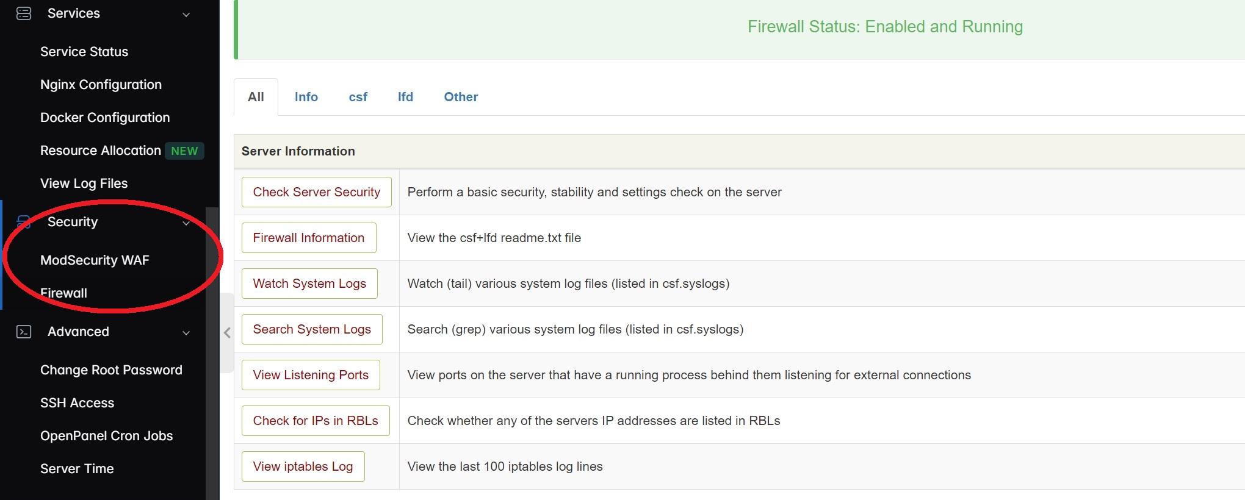This screenshot has width=1245, height=500.
Task: Click the text 'View the last 100 iptables log lines'
Action: (505, 466)
